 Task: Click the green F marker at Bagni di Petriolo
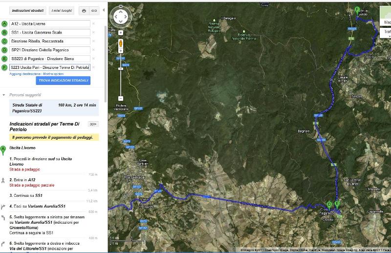coord(357,11)
